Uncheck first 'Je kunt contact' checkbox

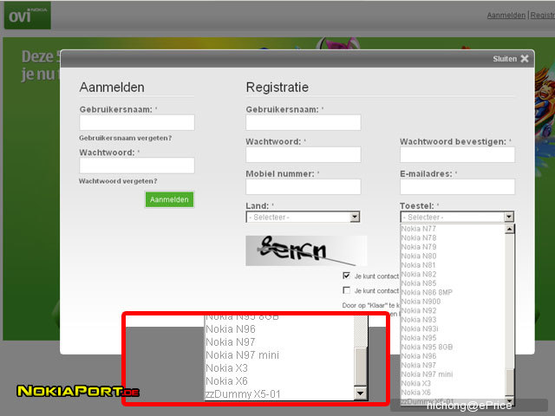pos(347,276)
